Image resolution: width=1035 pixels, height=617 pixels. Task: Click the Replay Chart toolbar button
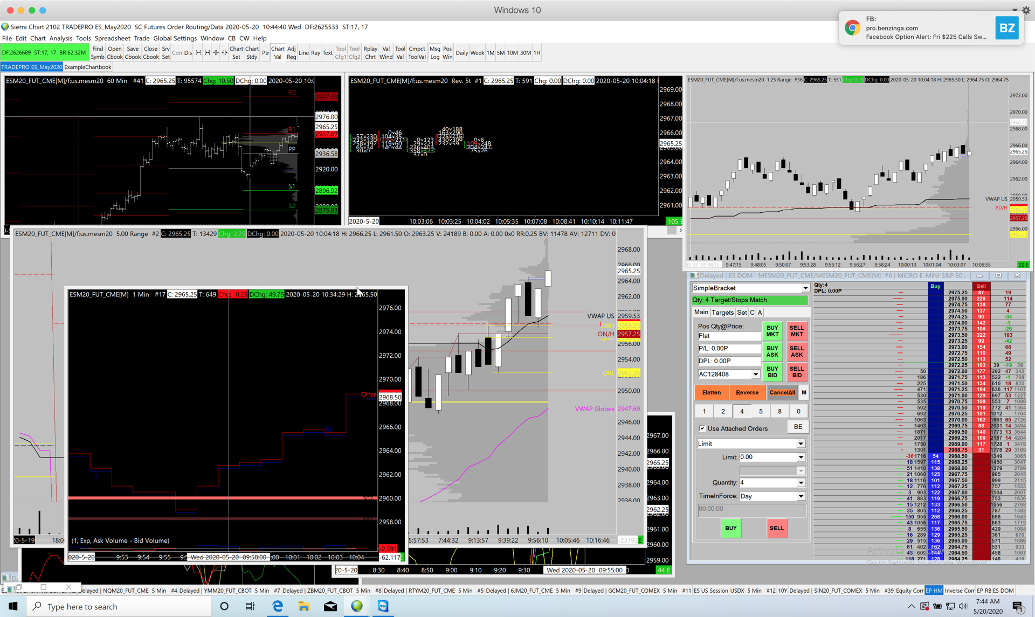coord(370,53)
